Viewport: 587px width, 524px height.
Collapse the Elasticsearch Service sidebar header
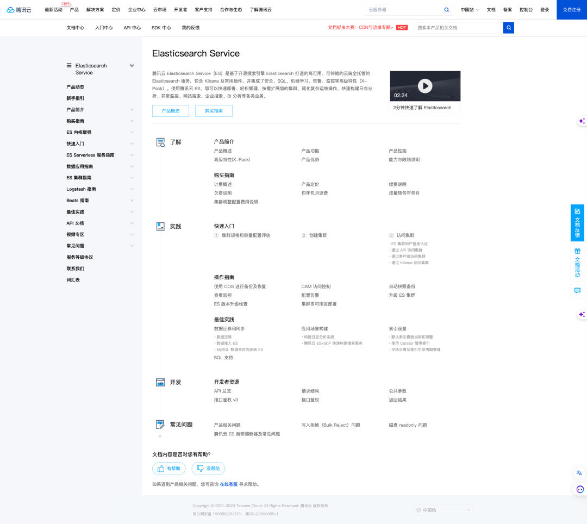point(132,65)
